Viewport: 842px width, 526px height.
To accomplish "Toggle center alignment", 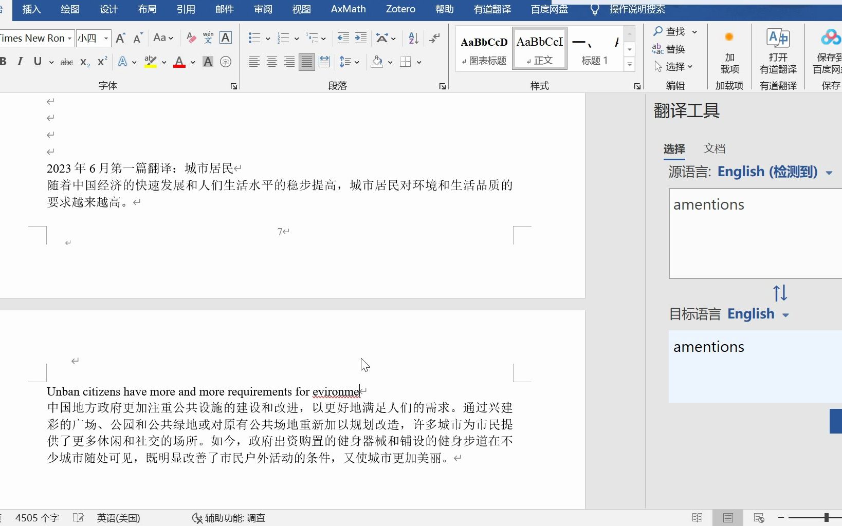I will 272,62.
